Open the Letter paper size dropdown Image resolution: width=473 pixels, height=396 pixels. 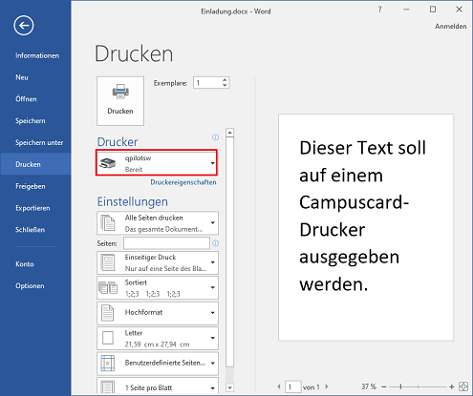click(x=158, y=338)
